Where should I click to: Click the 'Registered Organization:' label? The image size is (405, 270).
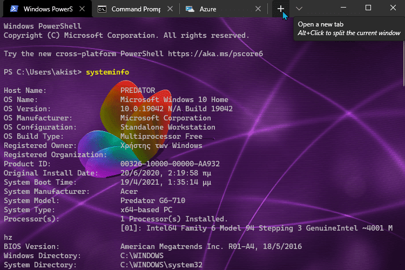pos(55,155)
